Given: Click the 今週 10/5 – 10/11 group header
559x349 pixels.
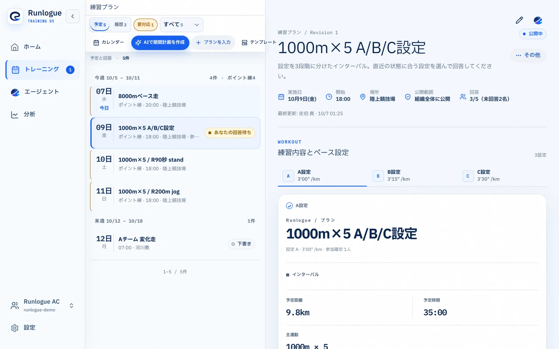Looking at the screenshot, I should pyautogui.click(x=175, y=78).
